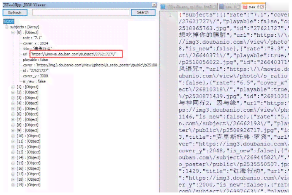Select the title row under [0]
Viewport: 292px width, 195px height.
point(37,49)
